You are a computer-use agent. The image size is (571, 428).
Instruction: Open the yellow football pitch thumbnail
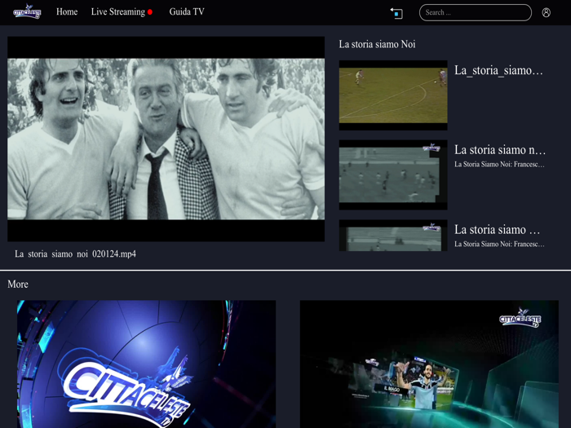pos(393,95)
